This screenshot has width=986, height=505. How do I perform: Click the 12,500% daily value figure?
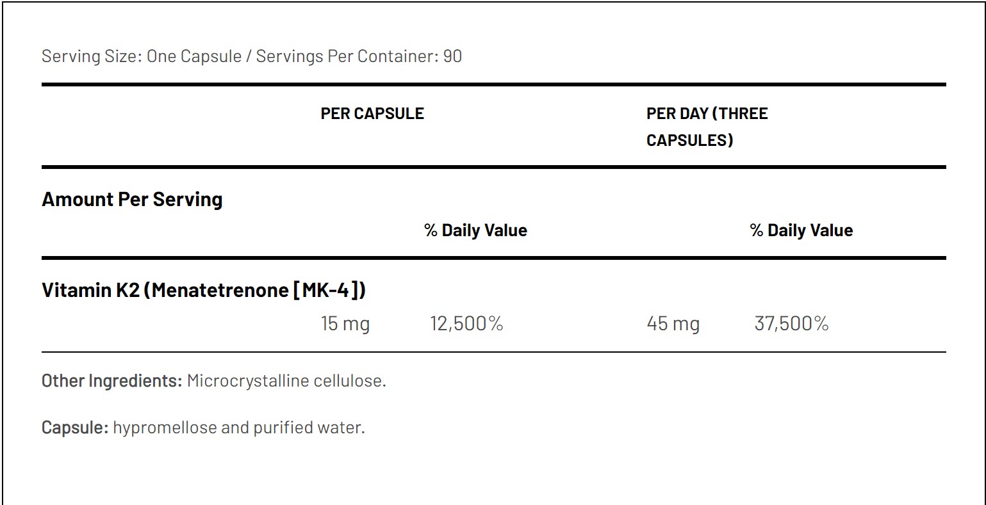(466, 324)
